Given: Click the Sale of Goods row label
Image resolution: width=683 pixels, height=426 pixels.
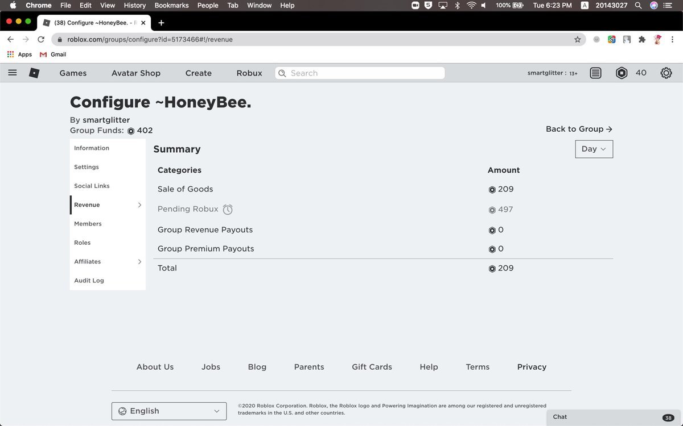Looking at the screenshot, I should pyautogui.click(x=185, y=189).
